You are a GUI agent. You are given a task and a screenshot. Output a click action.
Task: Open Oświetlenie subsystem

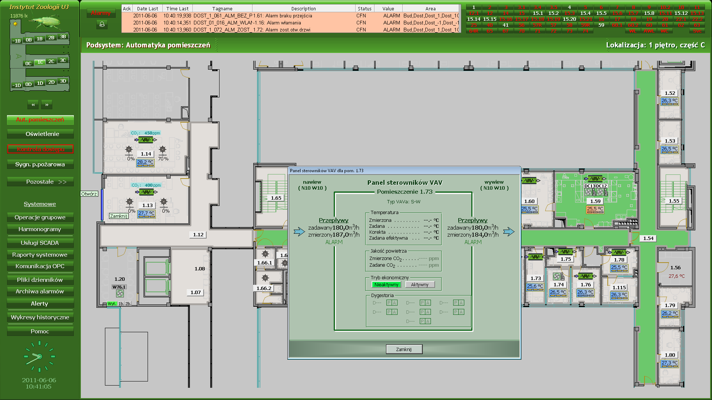[x=40, y=134]
